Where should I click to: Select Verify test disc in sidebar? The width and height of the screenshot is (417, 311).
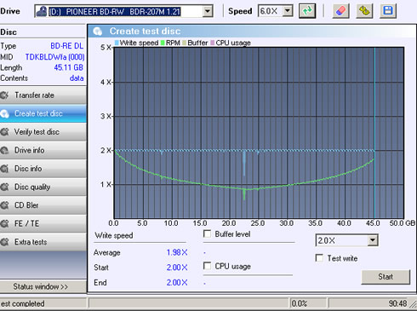click(43, 132)
